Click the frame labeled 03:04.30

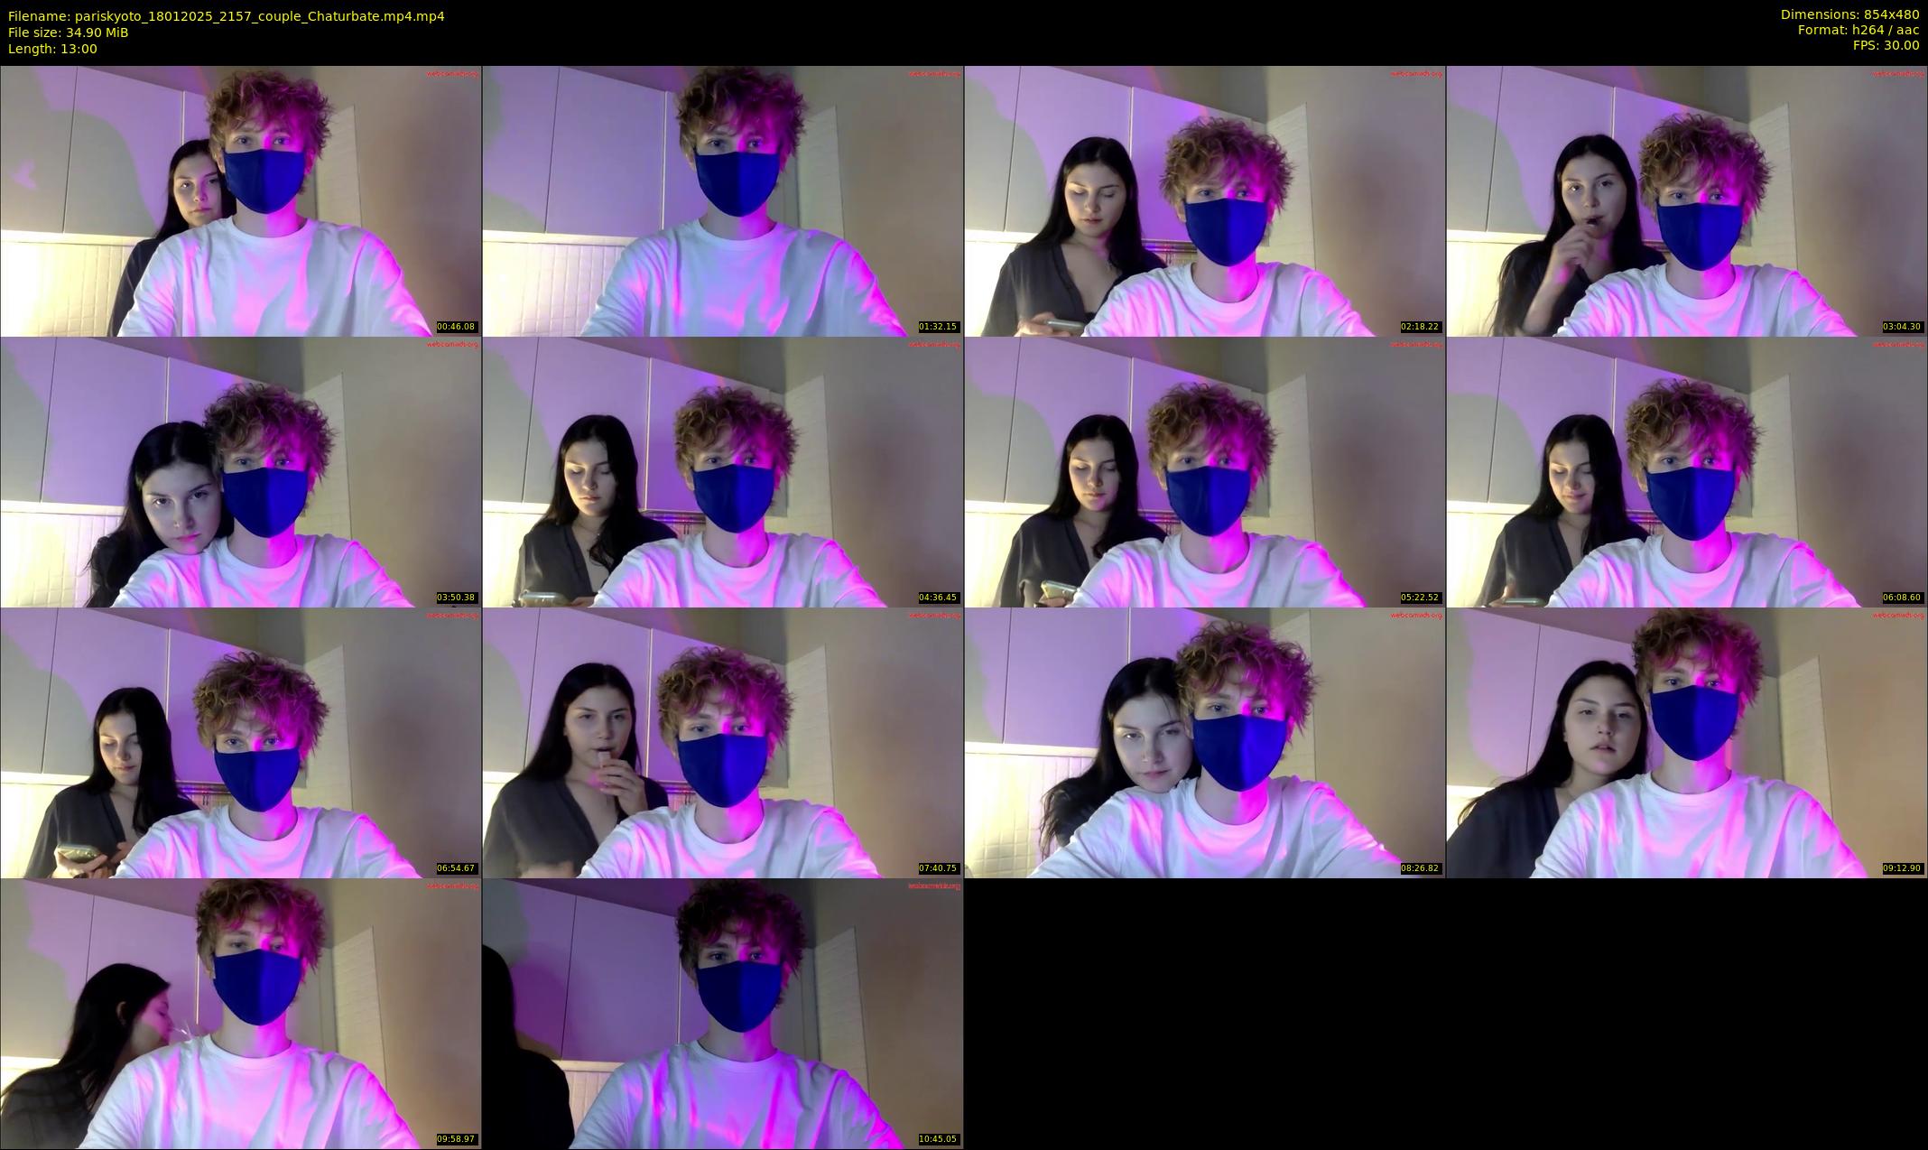coord(1686,200)
